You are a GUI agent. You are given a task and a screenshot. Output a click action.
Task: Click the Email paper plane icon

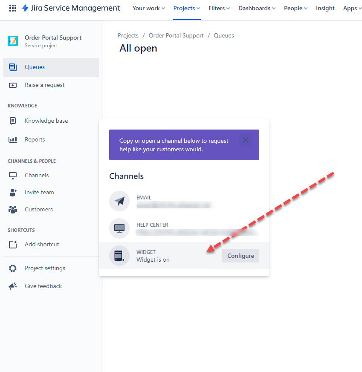119,201
